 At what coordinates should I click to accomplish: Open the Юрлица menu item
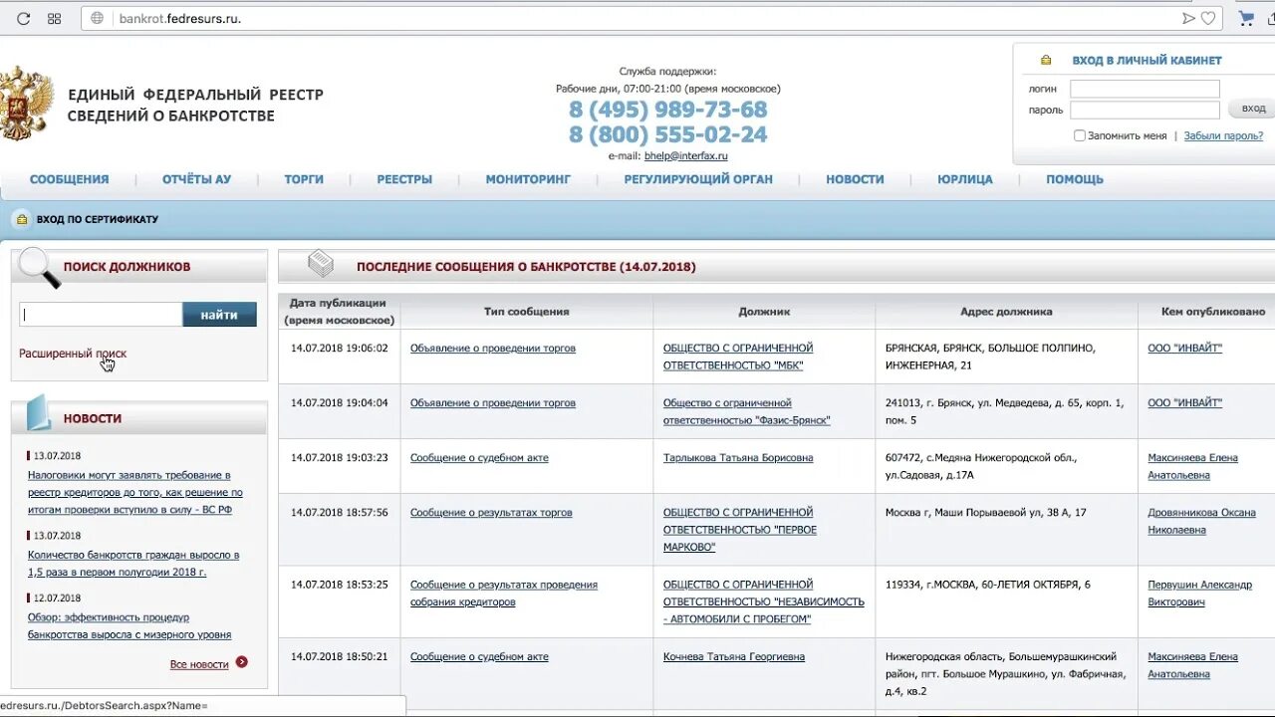pyautogui.click(x=965, y=179)
